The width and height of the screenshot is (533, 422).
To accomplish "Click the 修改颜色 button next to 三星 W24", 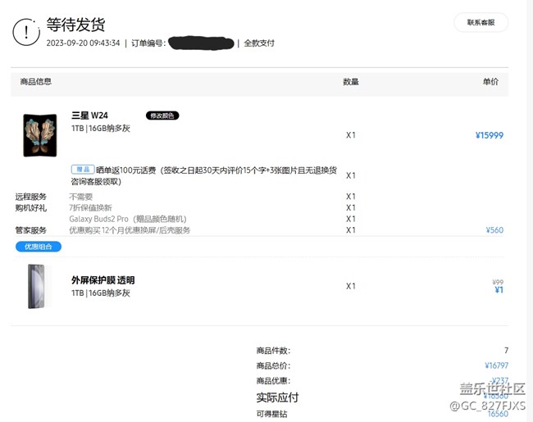I will tap(162, 116).
